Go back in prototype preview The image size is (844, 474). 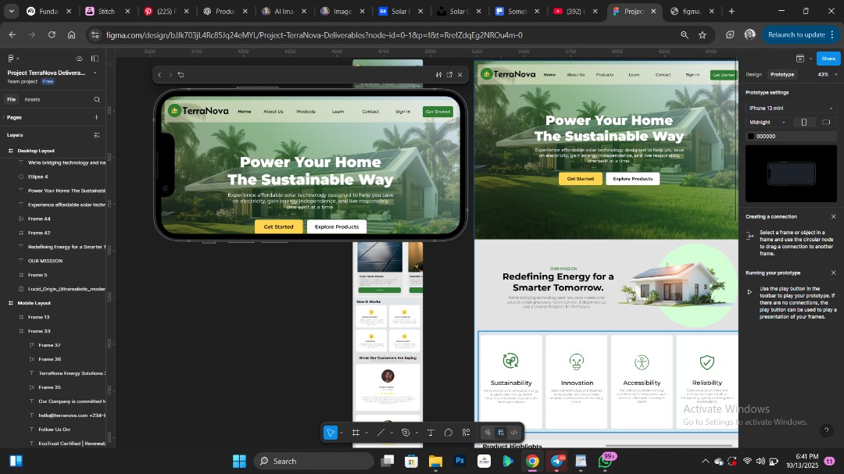point(159,75)
